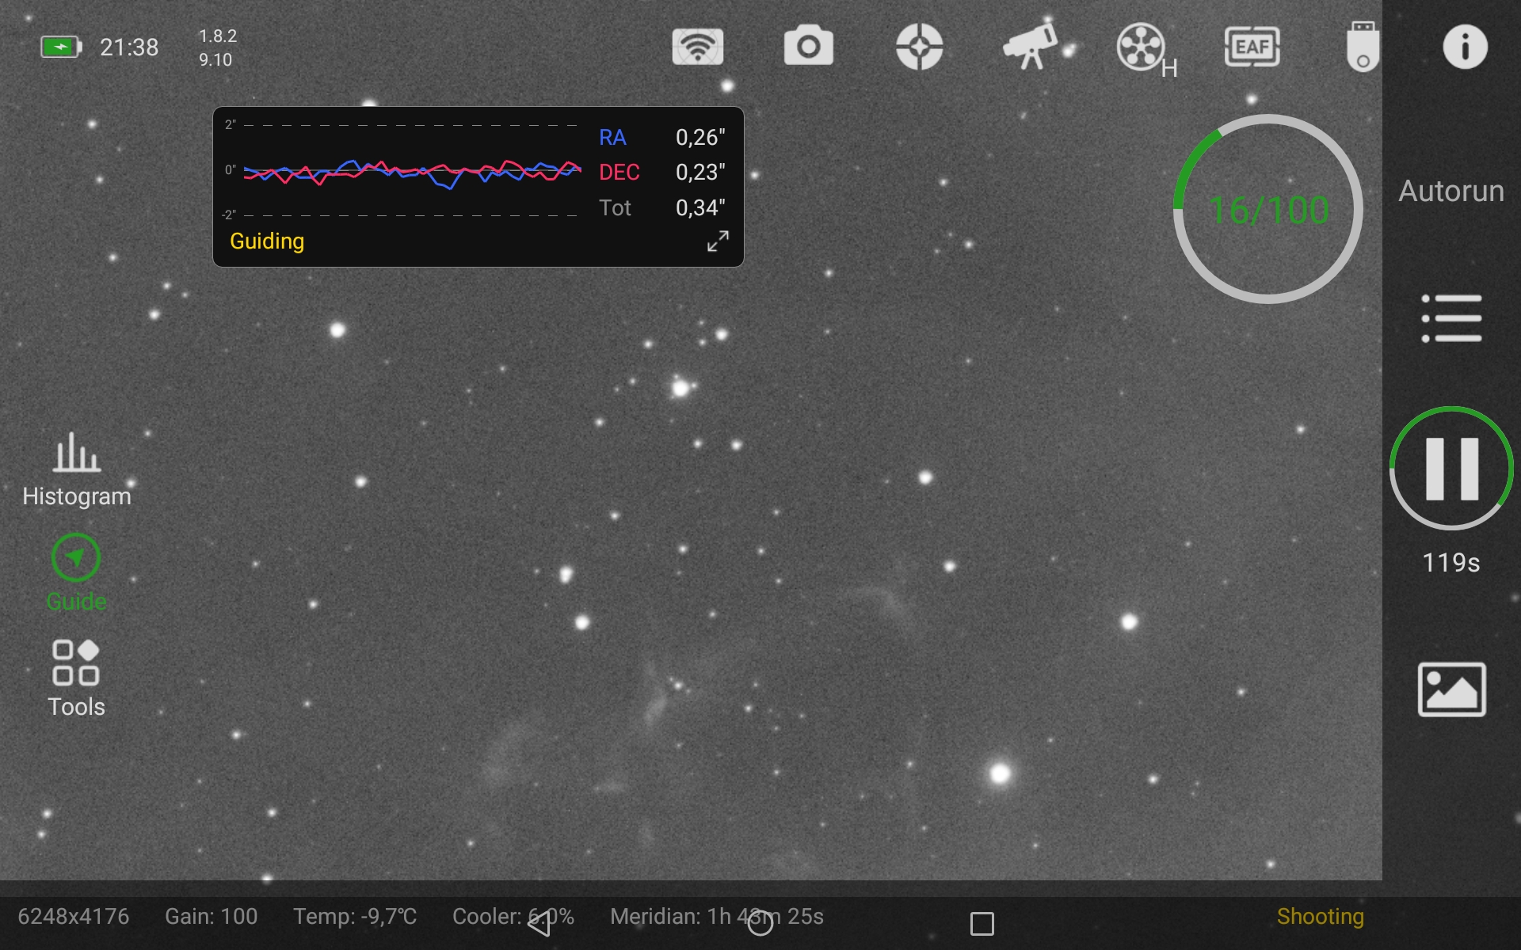Click the Shooting status text
Screen dimensions: 1521x950
tap(1321, 917)
